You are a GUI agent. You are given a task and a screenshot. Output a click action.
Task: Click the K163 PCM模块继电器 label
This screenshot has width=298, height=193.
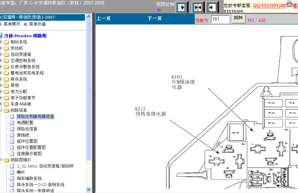(x=183, y=82)
